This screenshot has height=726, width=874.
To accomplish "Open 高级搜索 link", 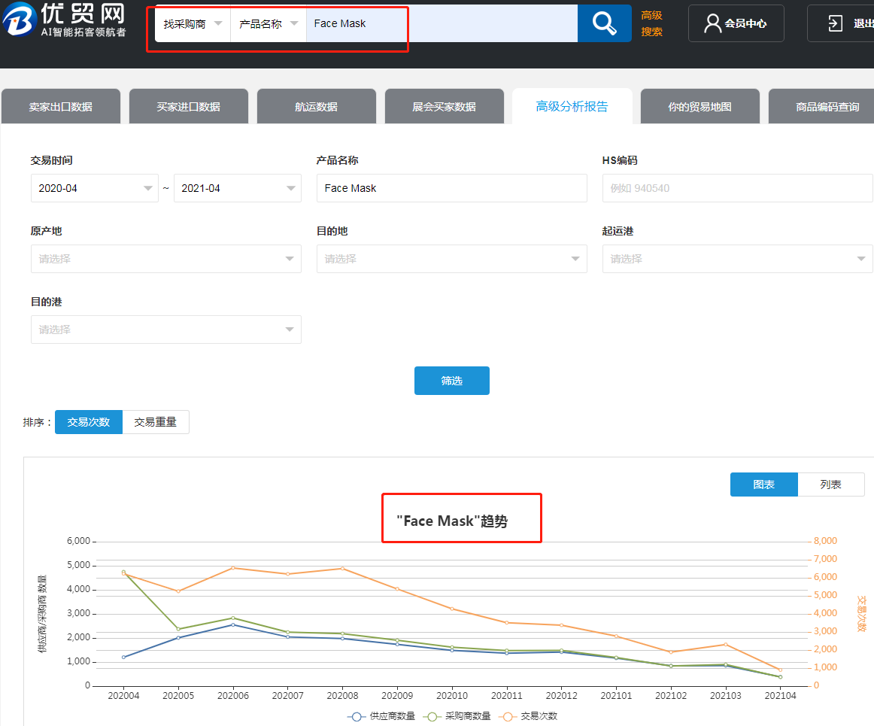I will click(651, 23).
